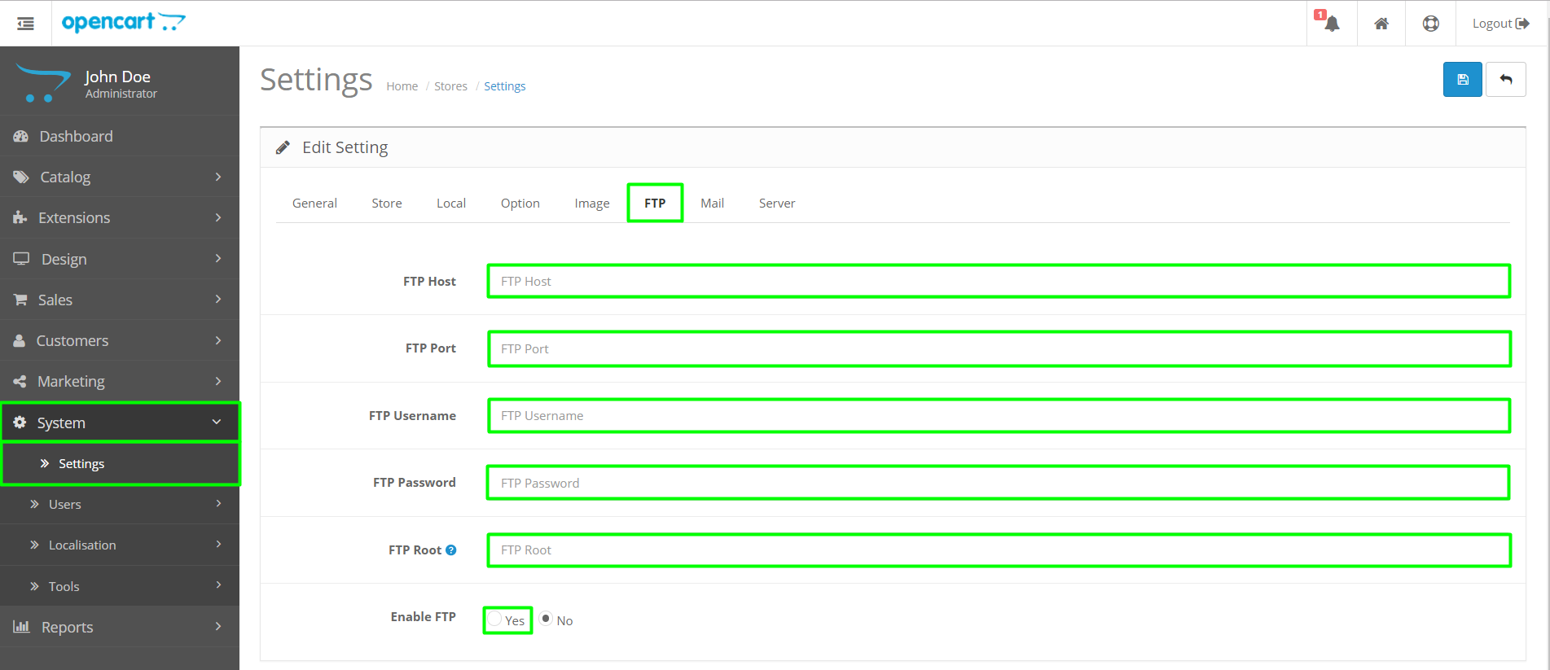Expand the Extensions sidebar menu
Image resolution: width=1550 pixels, height=670 pixels.
120,217
